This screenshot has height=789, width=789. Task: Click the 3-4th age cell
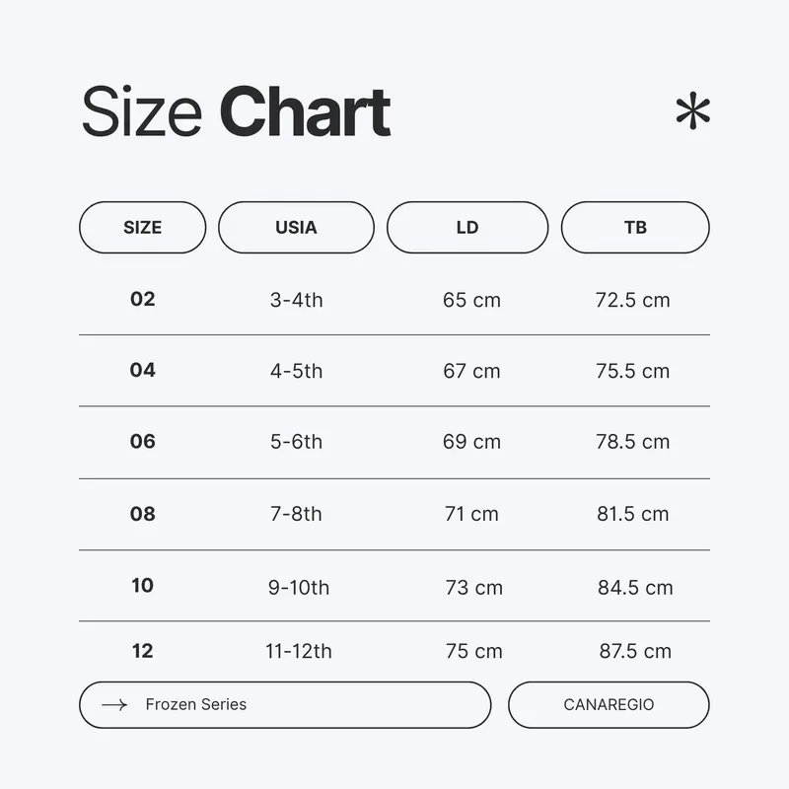point(297,300)
